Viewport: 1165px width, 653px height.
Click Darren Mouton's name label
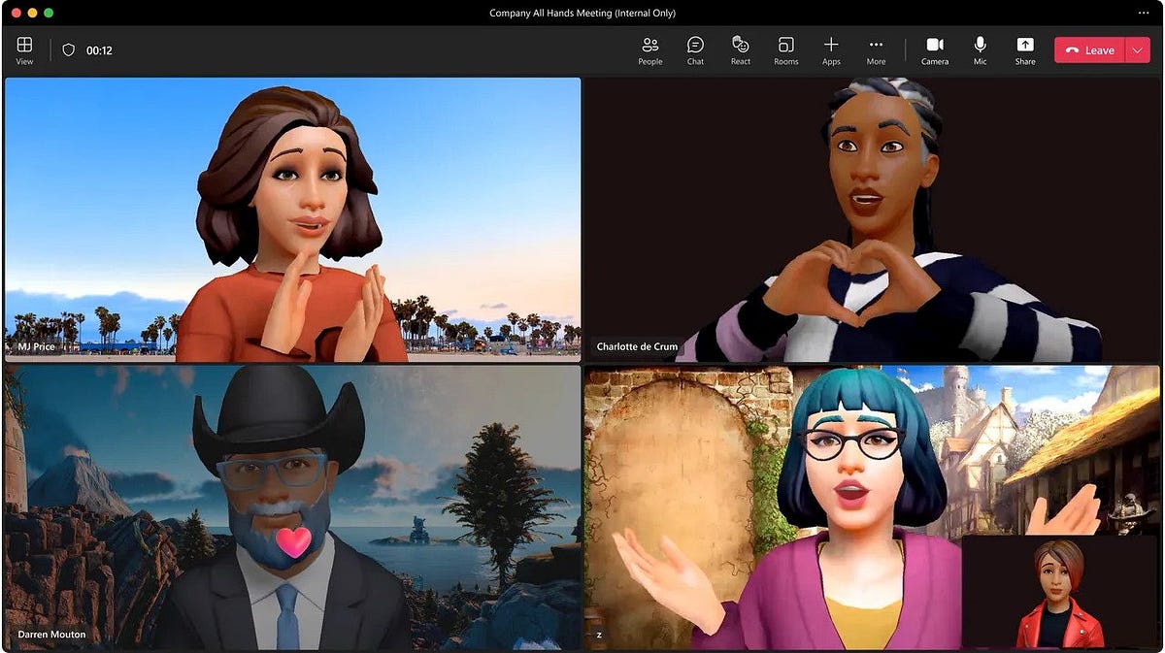50,634
